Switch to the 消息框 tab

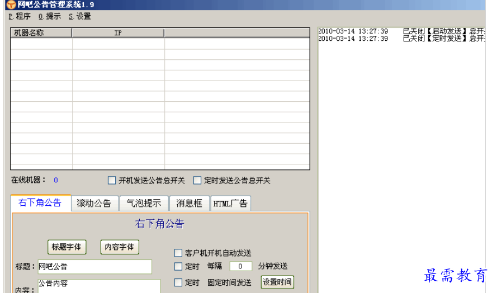pos(190,204)
